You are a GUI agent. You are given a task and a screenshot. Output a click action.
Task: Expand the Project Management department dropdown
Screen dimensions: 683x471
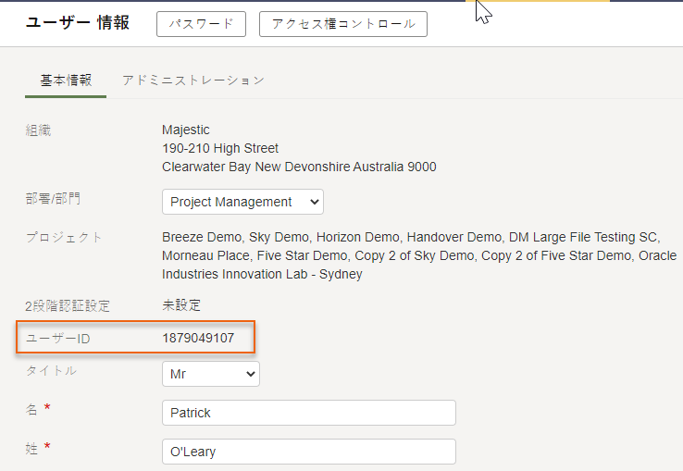242,202
